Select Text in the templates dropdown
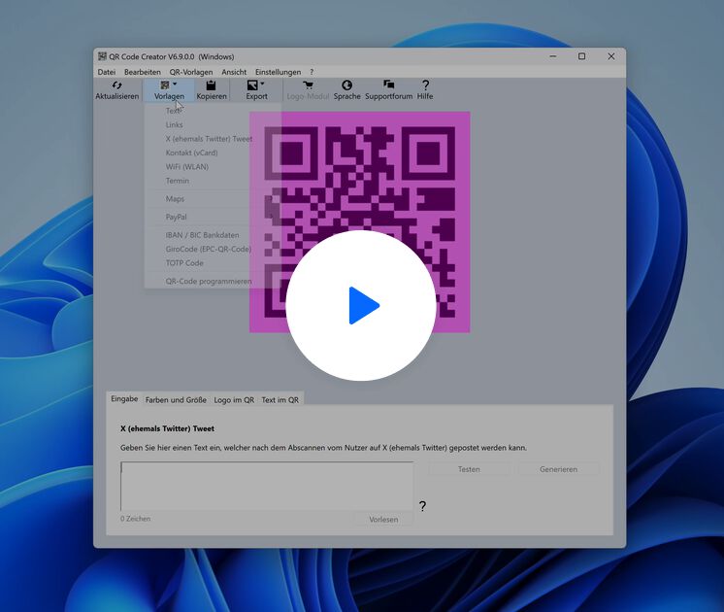724x612 pixels. coord(213,111)
